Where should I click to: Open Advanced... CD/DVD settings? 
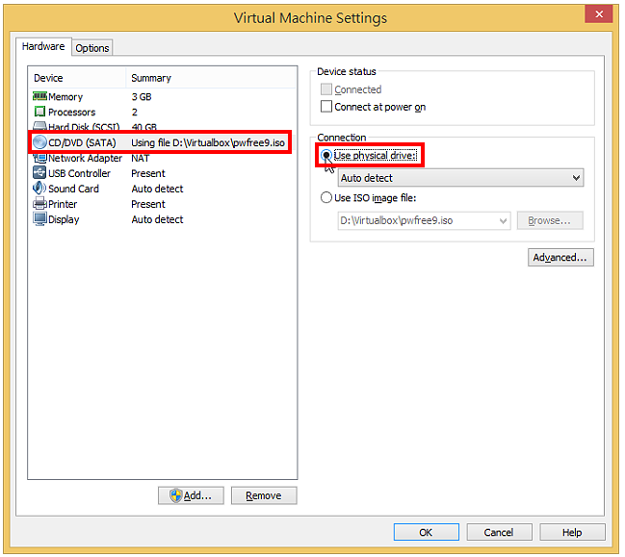(562, 258)
